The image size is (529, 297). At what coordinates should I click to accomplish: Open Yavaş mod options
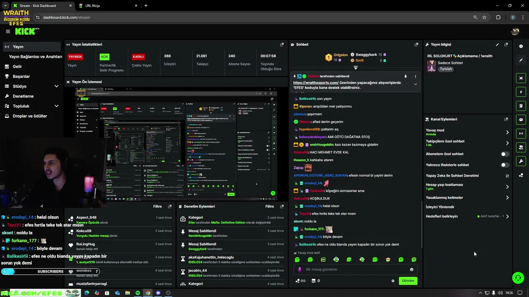pyautogui.click(x=467, y=132)
